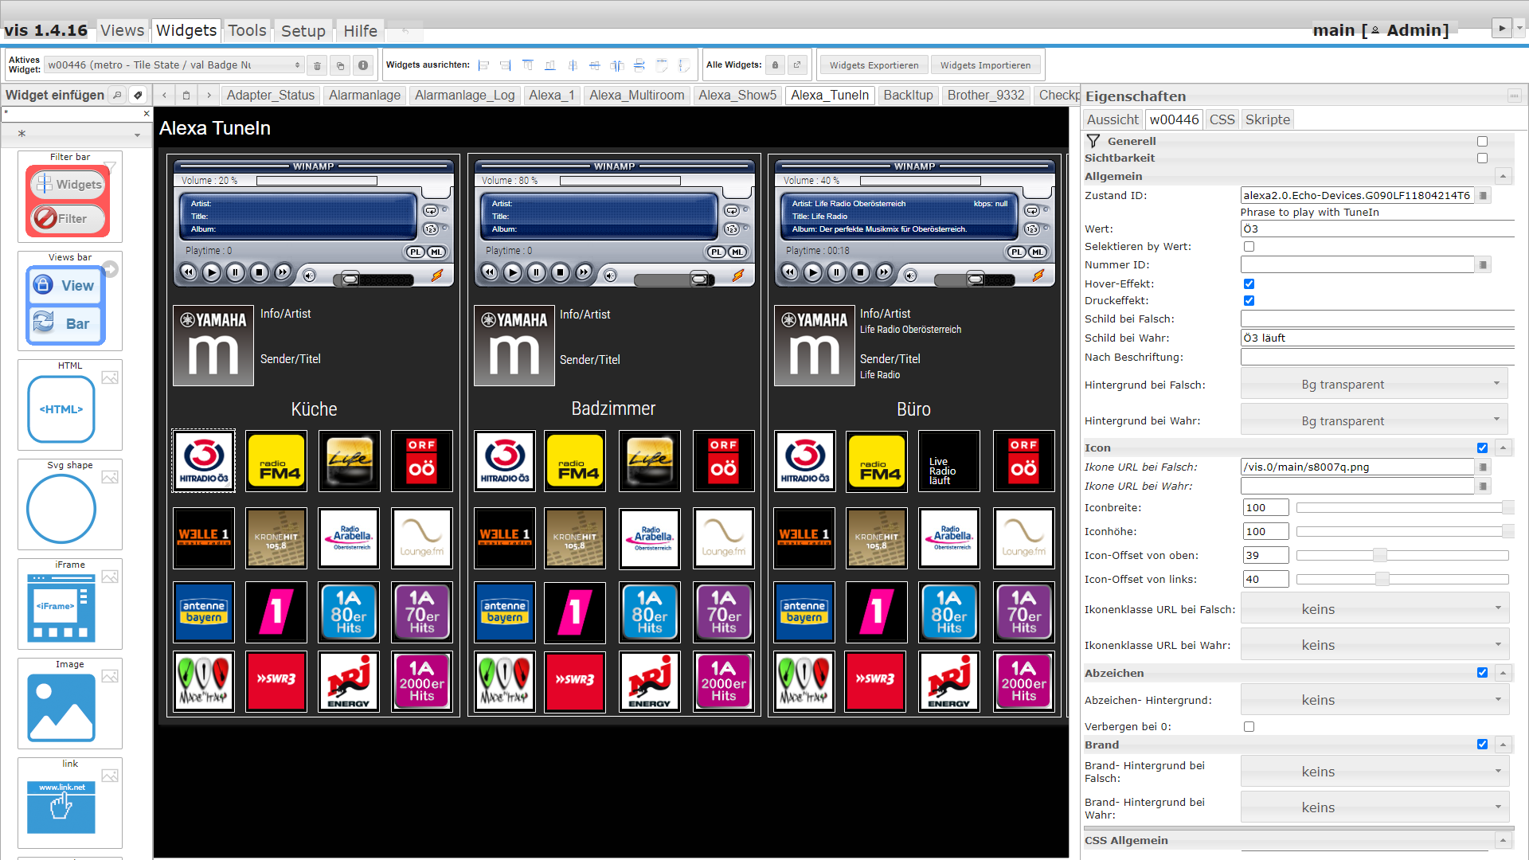
Task: Open Brand-Hintergrund bei Wahr dropdown
Action: coord(1375,807)
